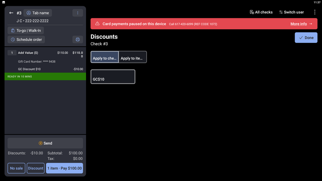
Task: Switch to the Apply to item tab
Action: pyautogui.click(x=132, y=57)
